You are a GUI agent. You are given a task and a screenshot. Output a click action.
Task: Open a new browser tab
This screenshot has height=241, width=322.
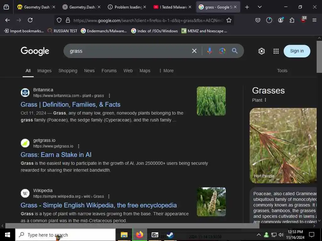tap(247, 7)
